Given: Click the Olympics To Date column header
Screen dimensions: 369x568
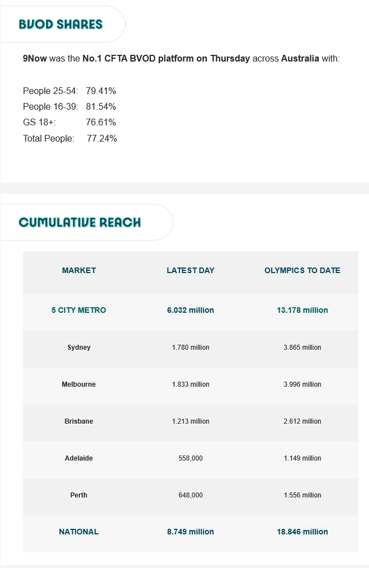Looking at the screenshot, I should pos(302,270).
